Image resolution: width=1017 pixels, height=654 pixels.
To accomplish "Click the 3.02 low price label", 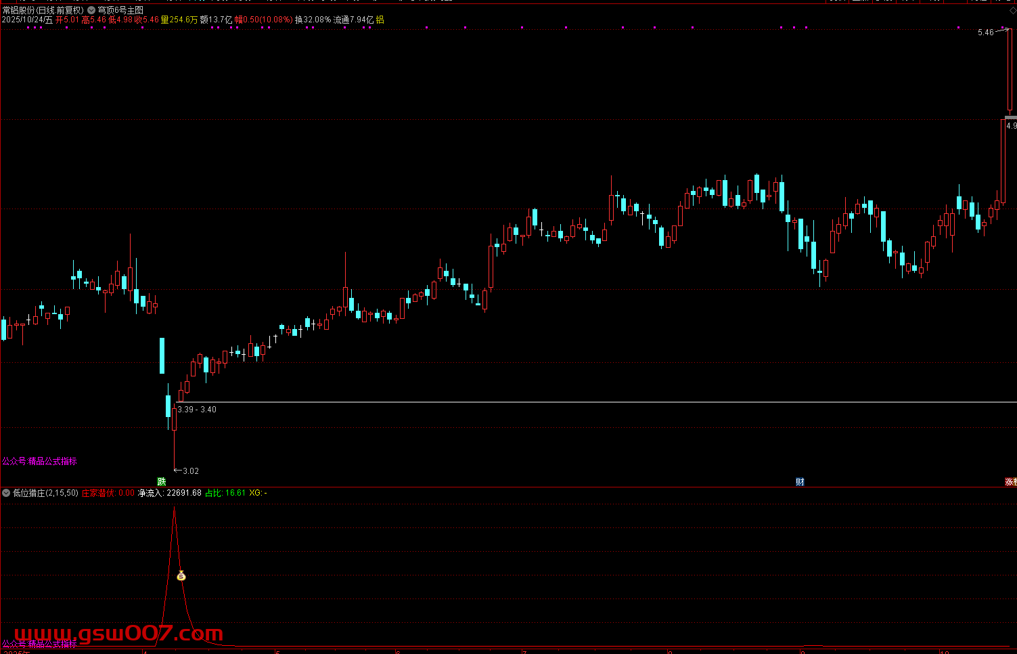I will coord(191,471).
